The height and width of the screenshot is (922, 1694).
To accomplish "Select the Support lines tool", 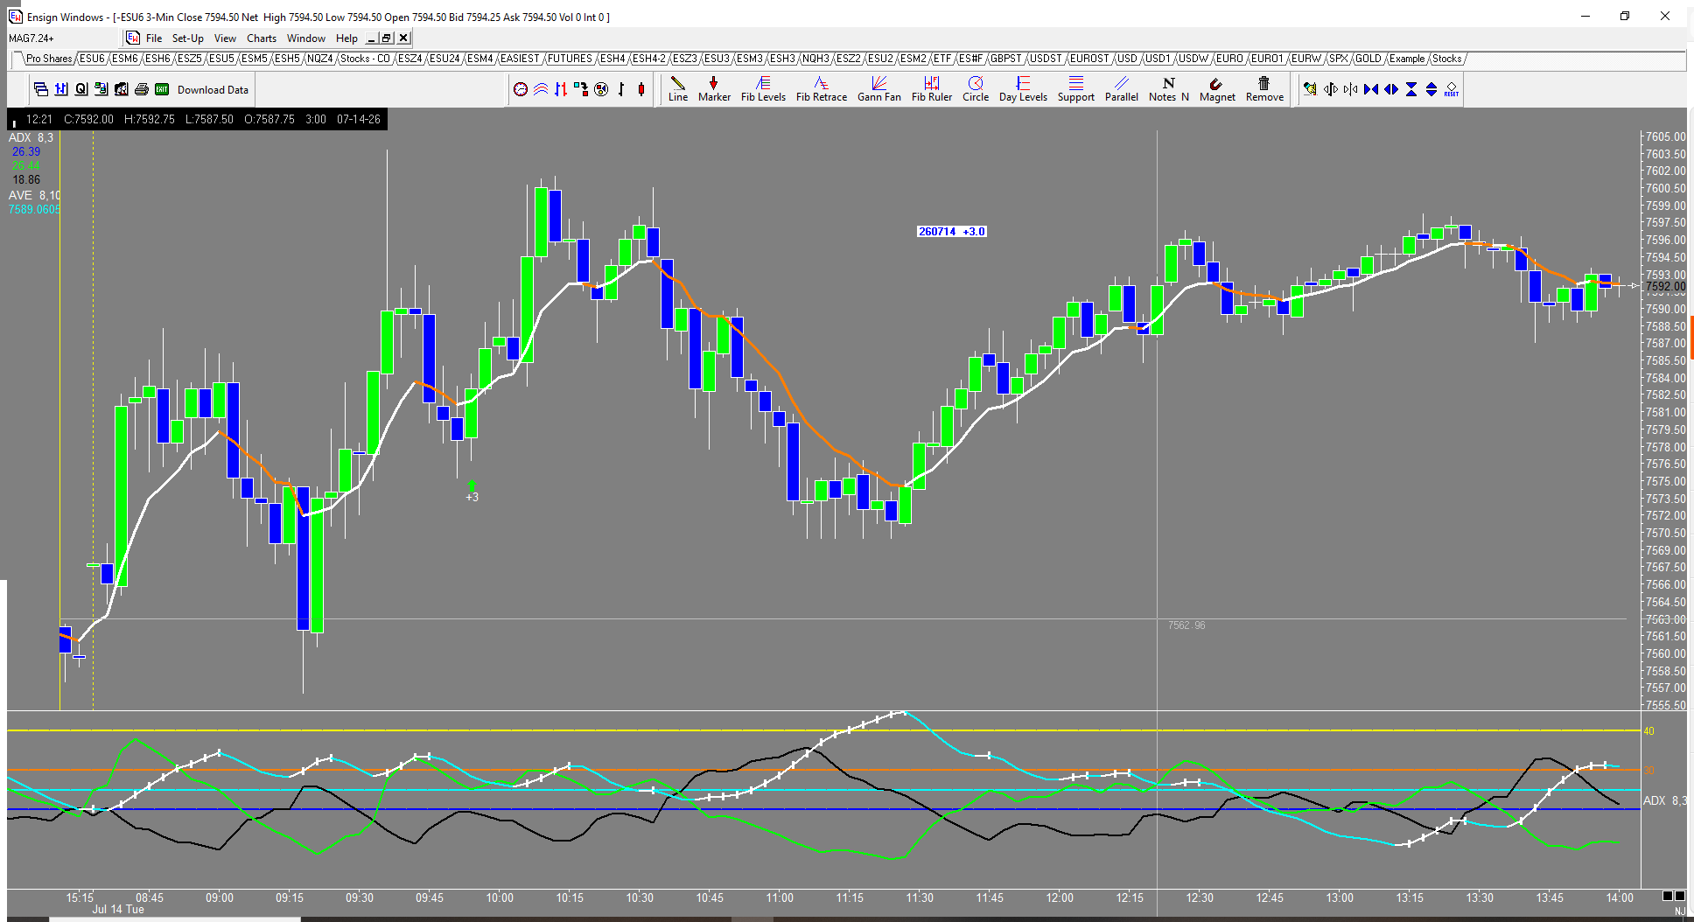I will (1076, 89).
